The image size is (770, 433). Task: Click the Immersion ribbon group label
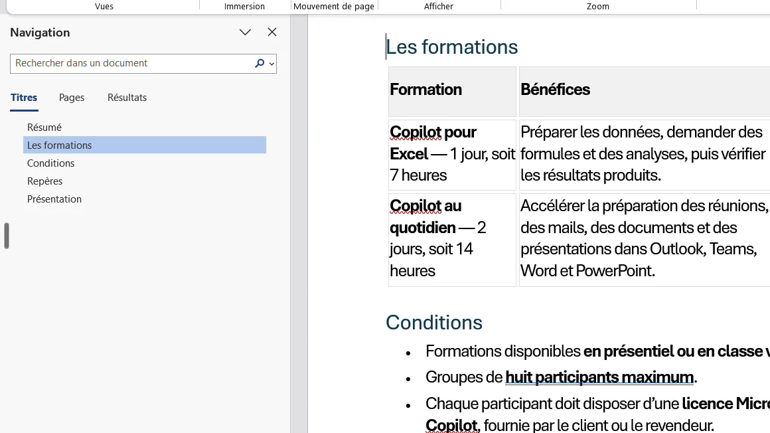click(244, 7)
